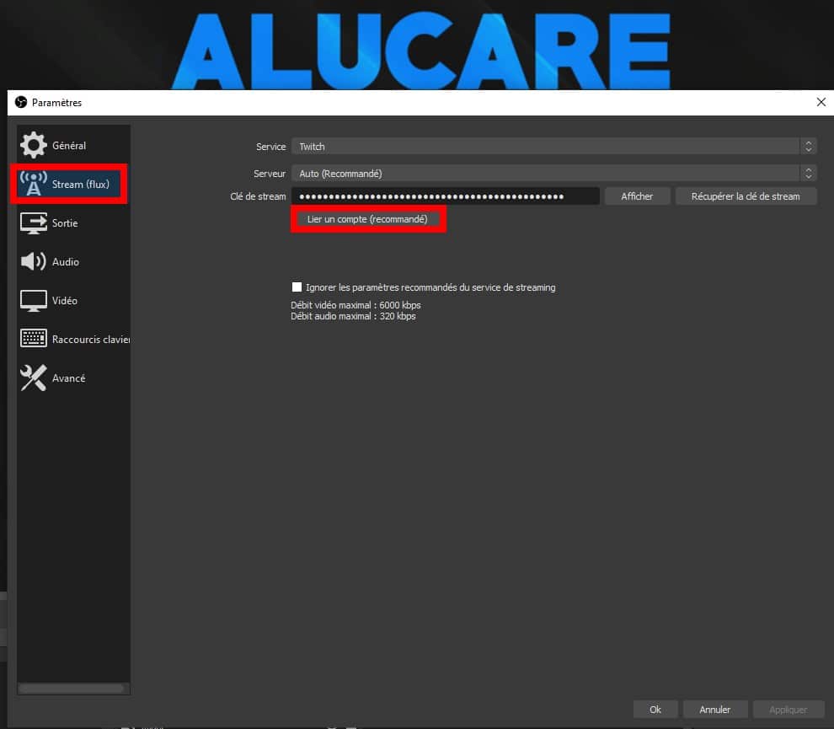This screenshot has height=729, width=834.
Task: Open the Vidéo monitor icon
Action: click(34, 301)
